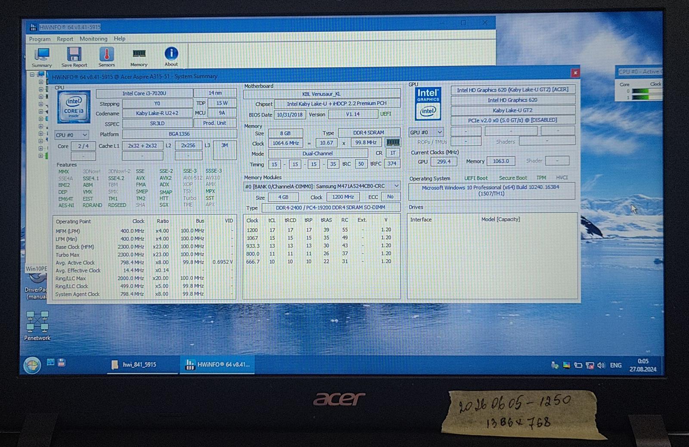Screen dimensions: 689x447
Task: Click the Memory toolbar icon
Action: click(139, 57)
